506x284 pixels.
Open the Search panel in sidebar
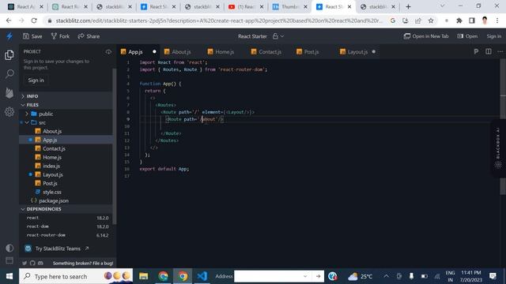coord(9,73)
